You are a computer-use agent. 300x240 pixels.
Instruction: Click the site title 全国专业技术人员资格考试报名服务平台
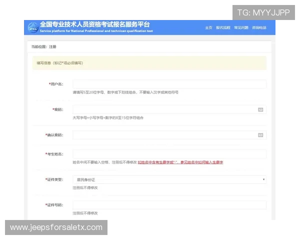click(94, 24)
